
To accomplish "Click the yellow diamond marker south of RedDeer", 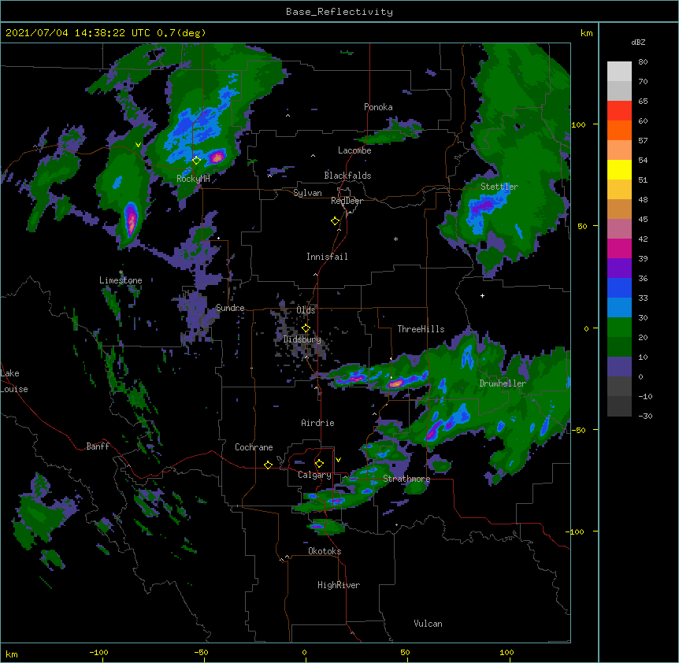I will click(x=336, y=221).
